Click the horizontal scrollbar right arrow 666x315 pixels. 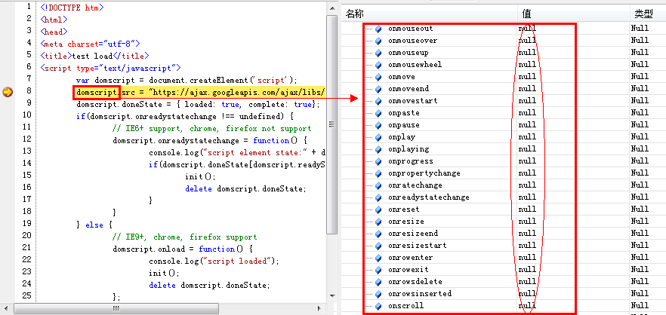[x=320, y=308]
